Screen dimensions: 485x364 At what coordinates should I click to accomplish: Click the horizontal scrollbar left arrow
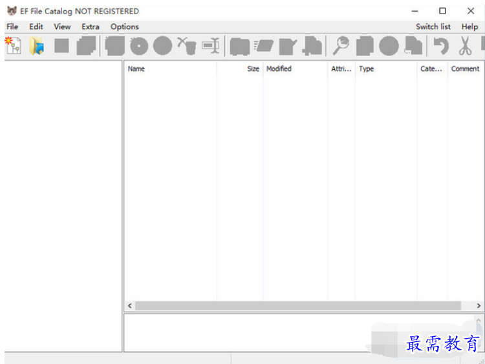click(130, 306)
